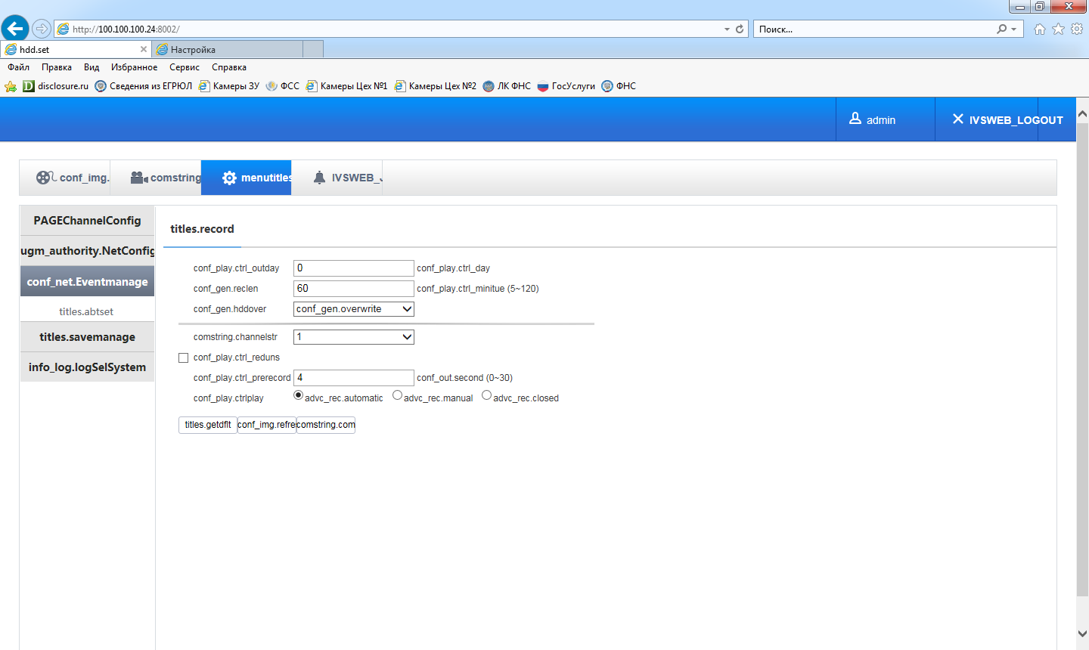Expand the comstring.channelstr channel dropdown
Screen dimensions: 1089x650
(353, 337)
